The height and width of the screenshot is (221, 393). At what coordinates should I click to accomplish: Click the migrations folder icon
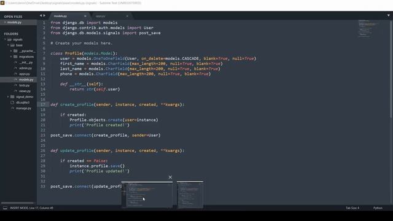(x=15, y=56)
